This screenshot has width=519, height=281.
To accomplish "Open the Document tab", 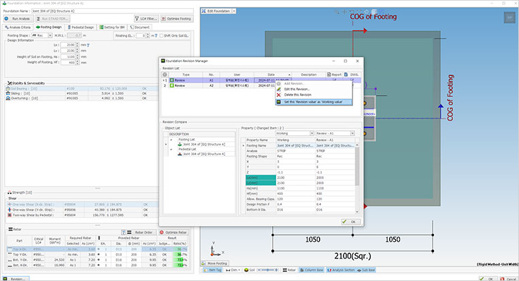I will (x=139, y=27).
